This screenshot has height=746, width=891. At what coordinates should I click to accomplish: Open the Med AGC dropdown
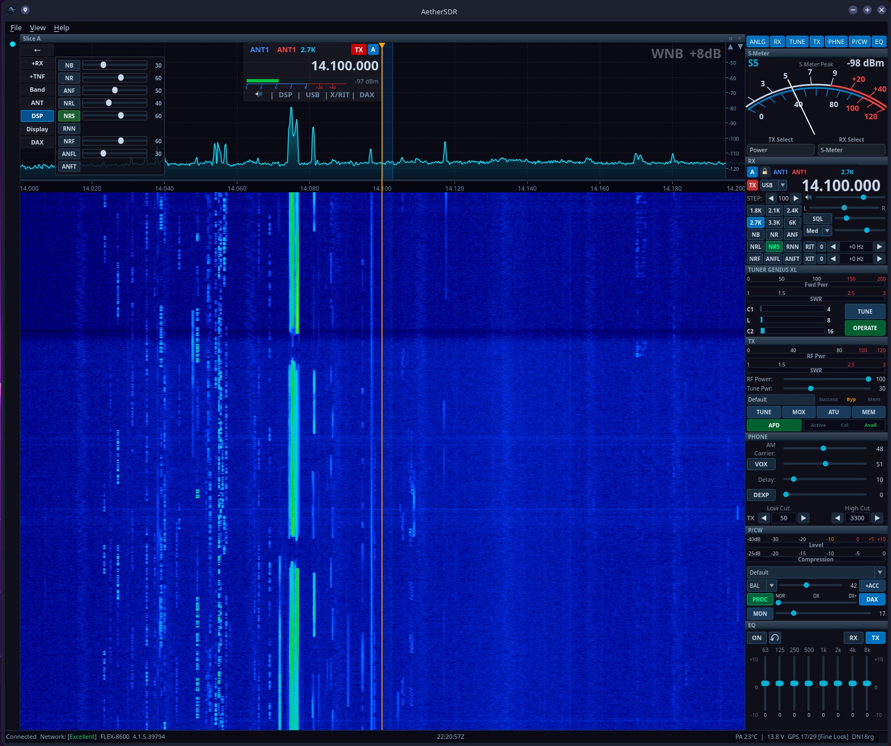(818, 231)
